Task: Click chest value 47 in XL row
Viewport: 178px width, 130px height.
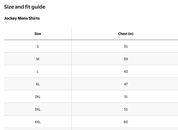Action: [126, 84]
